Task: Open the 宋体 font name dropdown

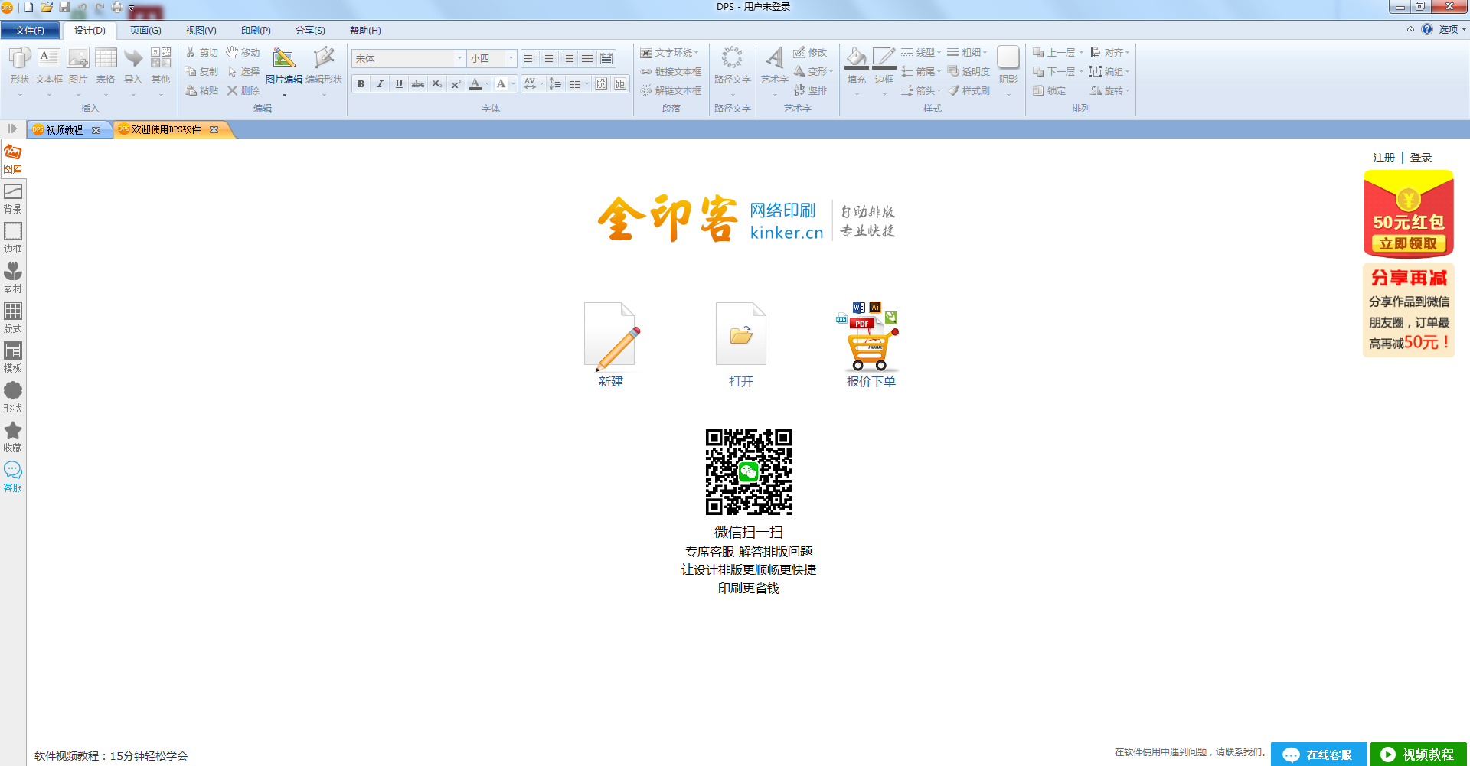Action: tap(459, 58)
